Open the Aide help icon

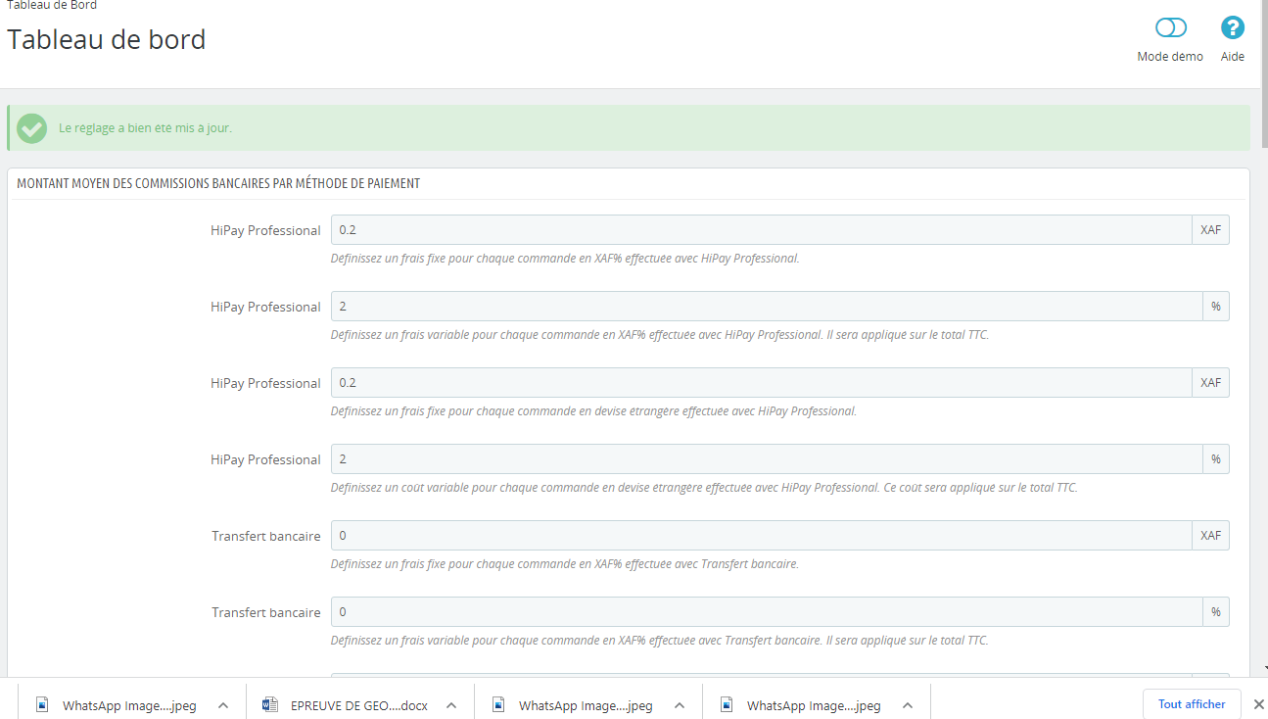click(x=1233, y=27)
